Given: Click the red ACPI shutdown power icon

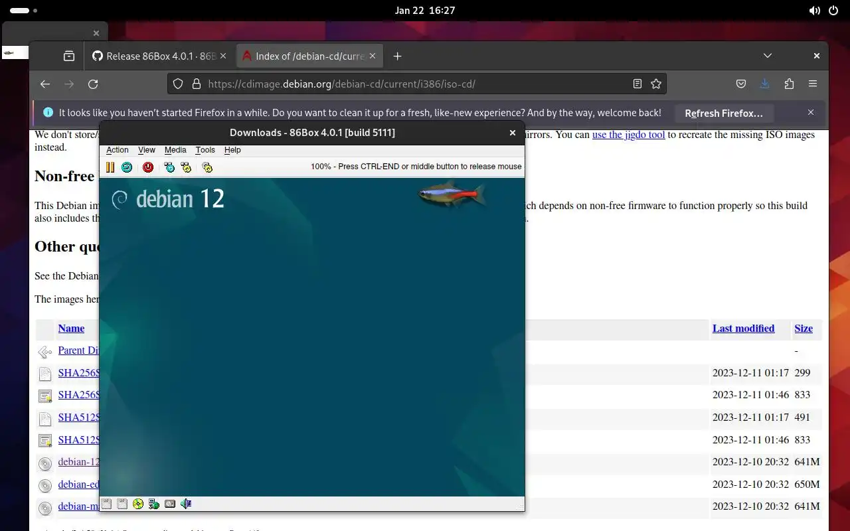Looking at the screenshot, I should (x=148, y=167).
